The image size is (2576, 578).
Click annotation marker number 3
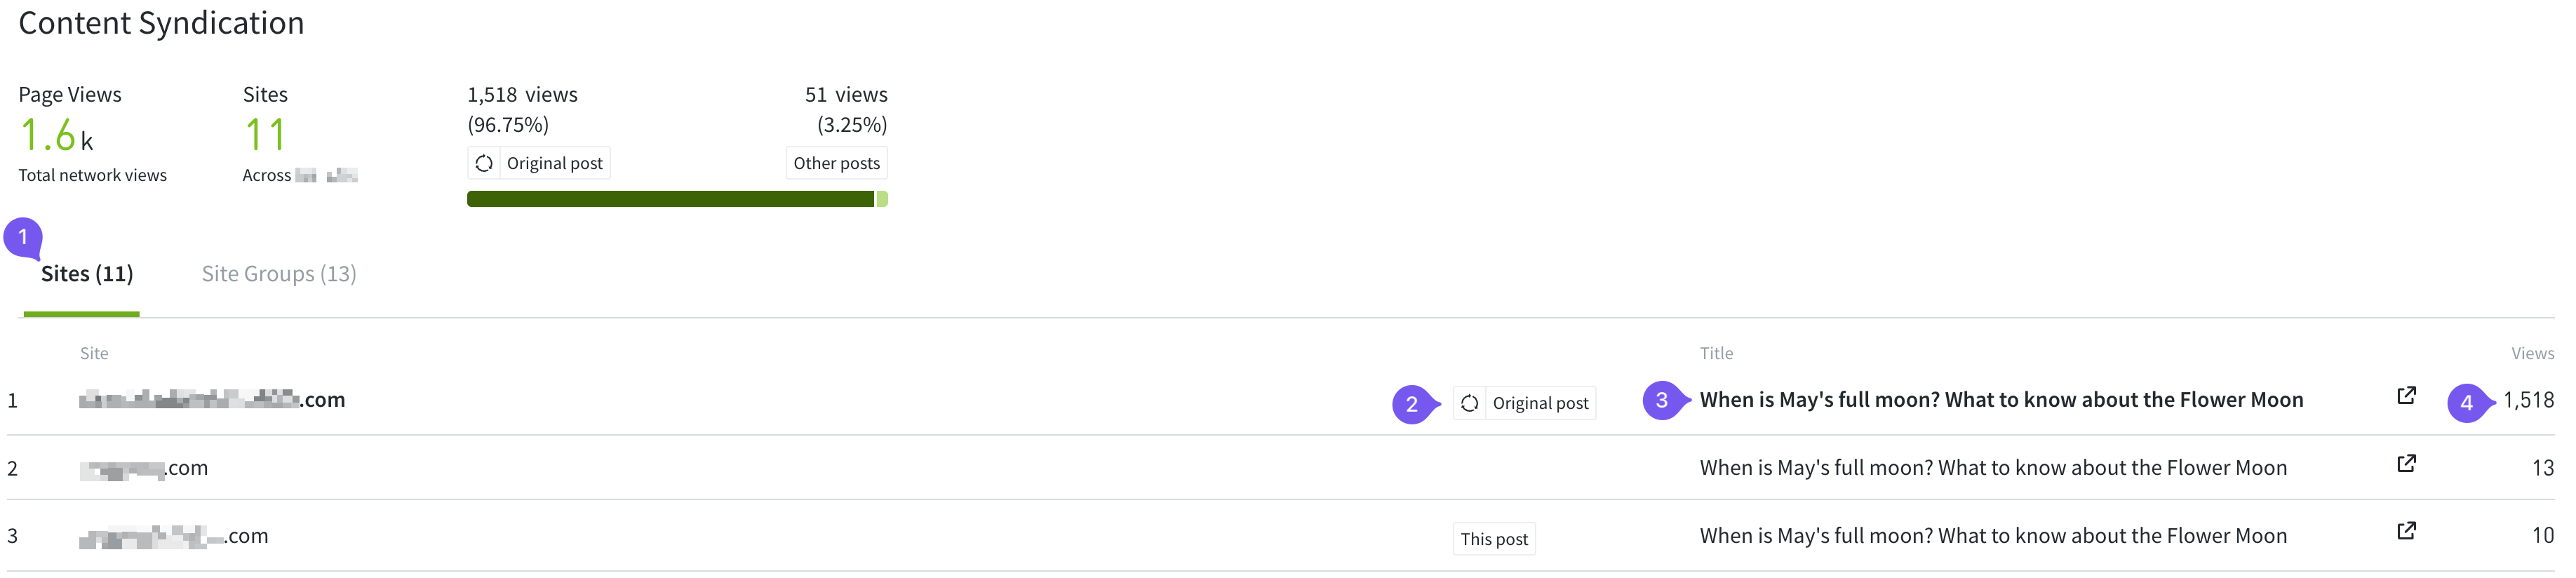pos(1663,400)
